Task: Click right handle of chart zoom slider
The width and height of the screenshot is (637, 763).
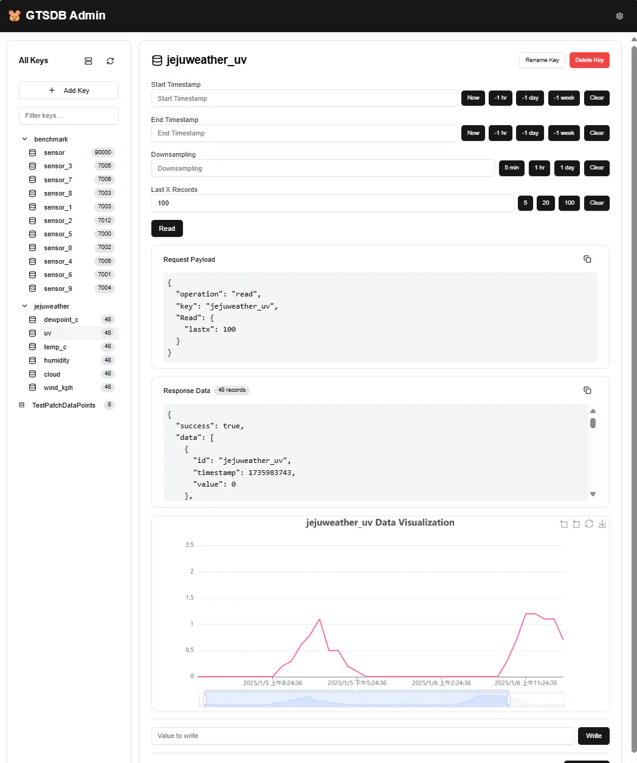Action: tap(509, 700)
